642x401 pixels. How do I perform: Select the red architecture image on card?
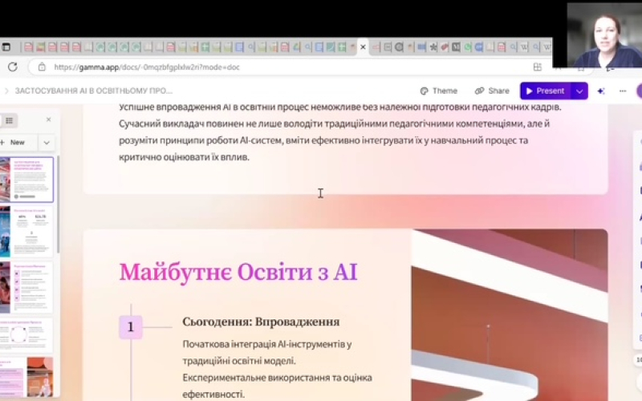(x=510, y=315)
